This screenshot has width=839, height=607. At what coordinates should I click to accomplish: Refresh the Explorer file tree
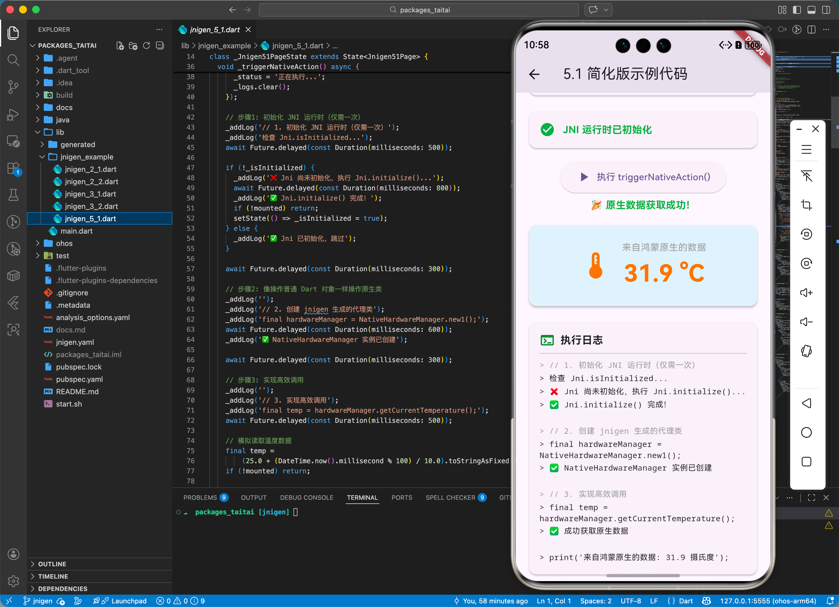click(x=146, y=45)
